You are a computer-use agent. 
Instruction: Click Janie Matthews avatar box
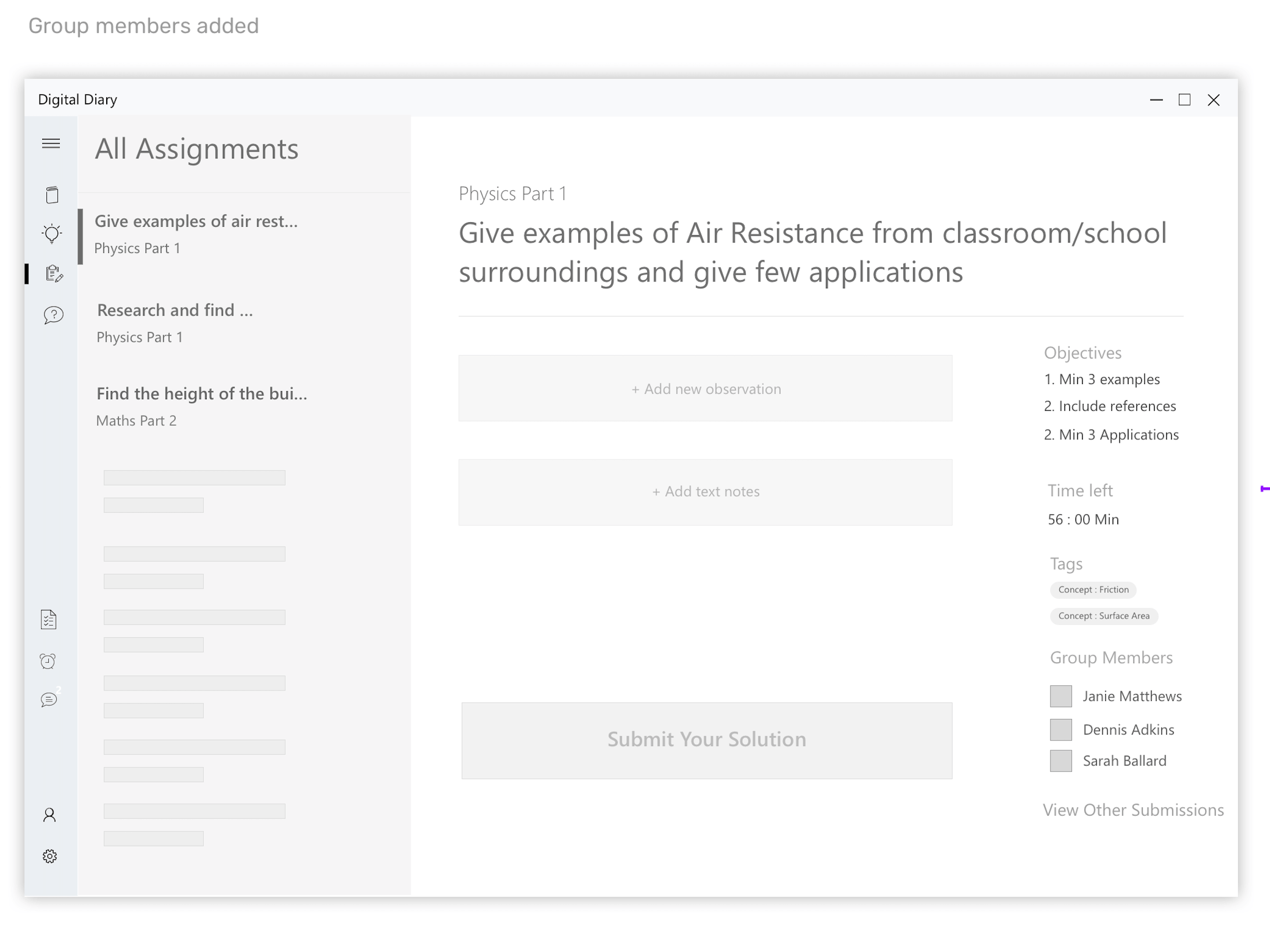(1060, 696)
